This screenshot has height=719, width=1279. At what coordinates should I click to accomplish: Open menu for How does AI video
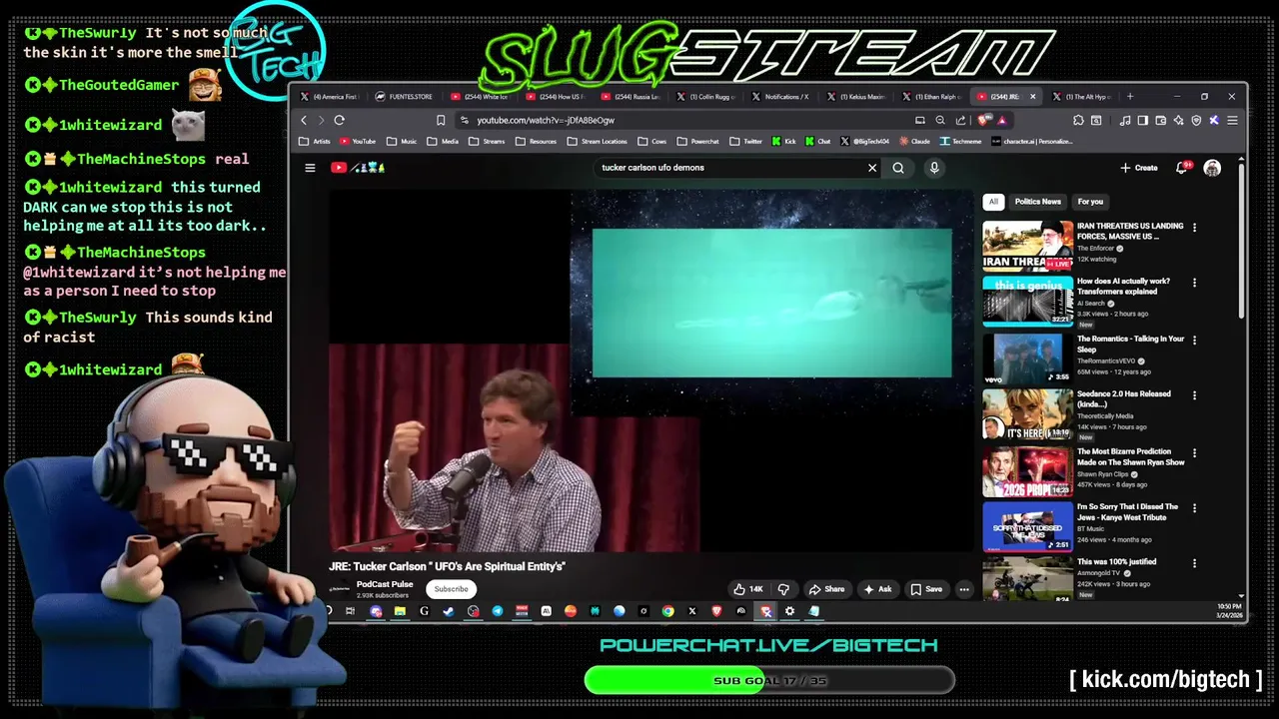[x=1194, y=283]
